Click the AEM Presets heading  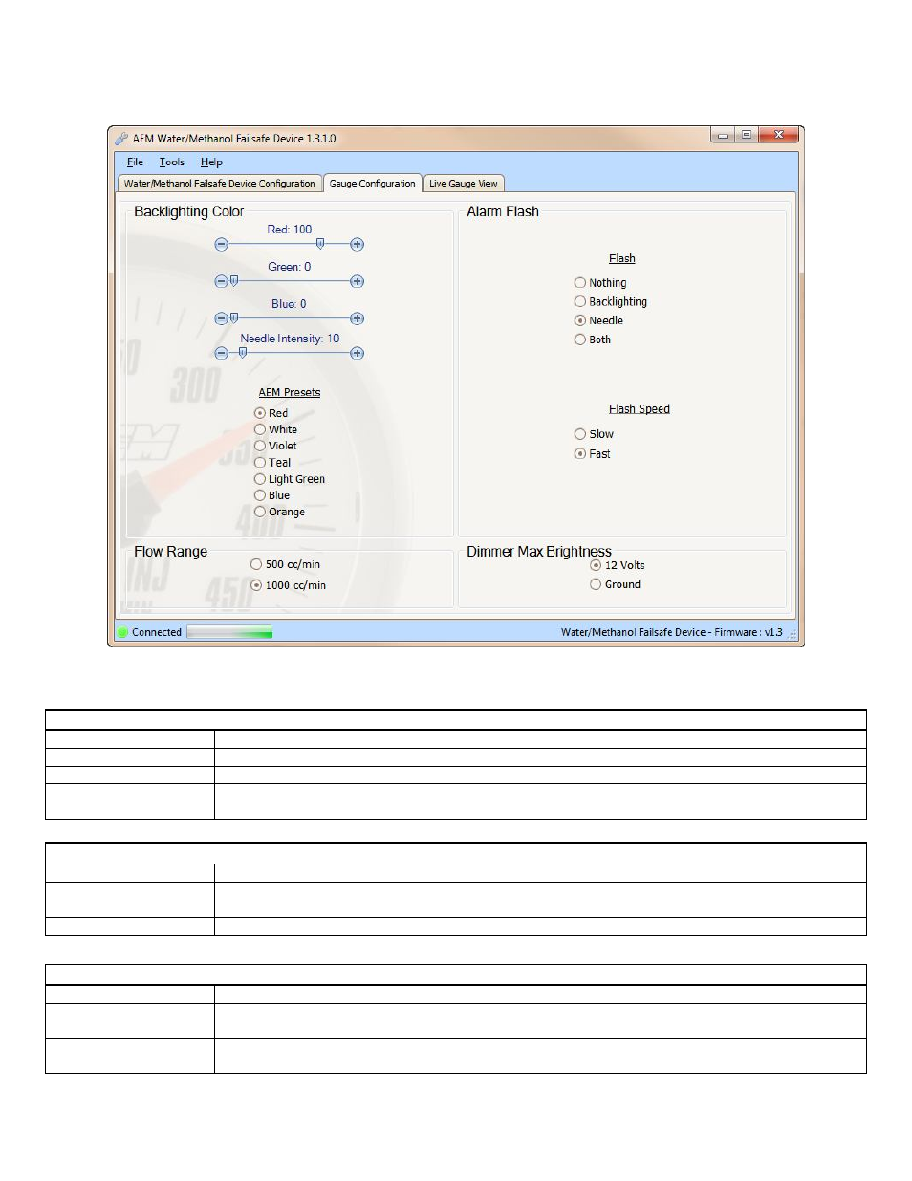pyautogui.click(x=290, y=392)
